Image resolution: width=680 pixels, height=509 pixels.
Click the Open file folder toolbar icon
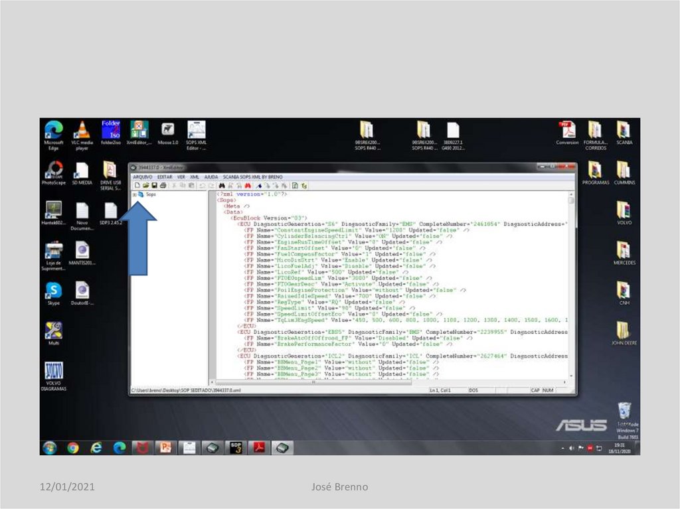[x=145, y=186]
